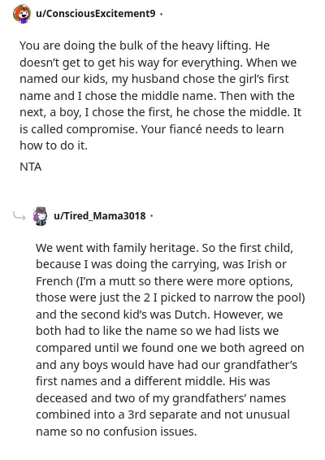Click the line starting "next, a boy, I chose"

pyautogui.click(x=160, y=113)
